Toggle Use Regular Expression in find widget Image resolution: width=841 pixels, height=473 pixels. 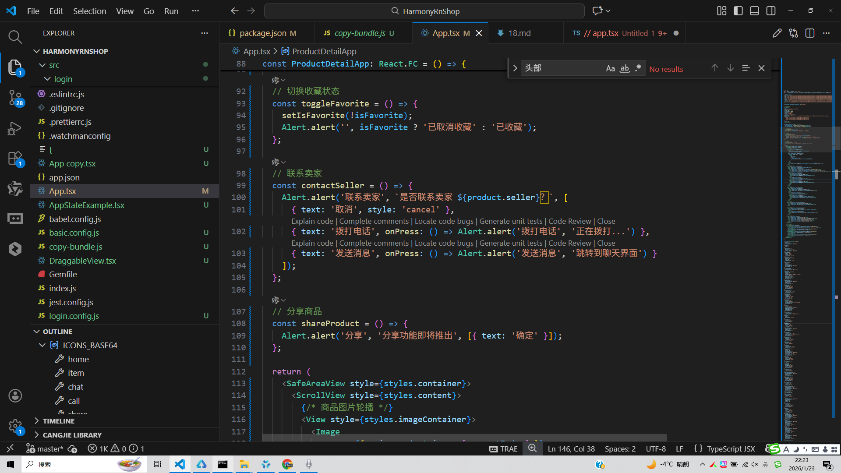(638, 68)
